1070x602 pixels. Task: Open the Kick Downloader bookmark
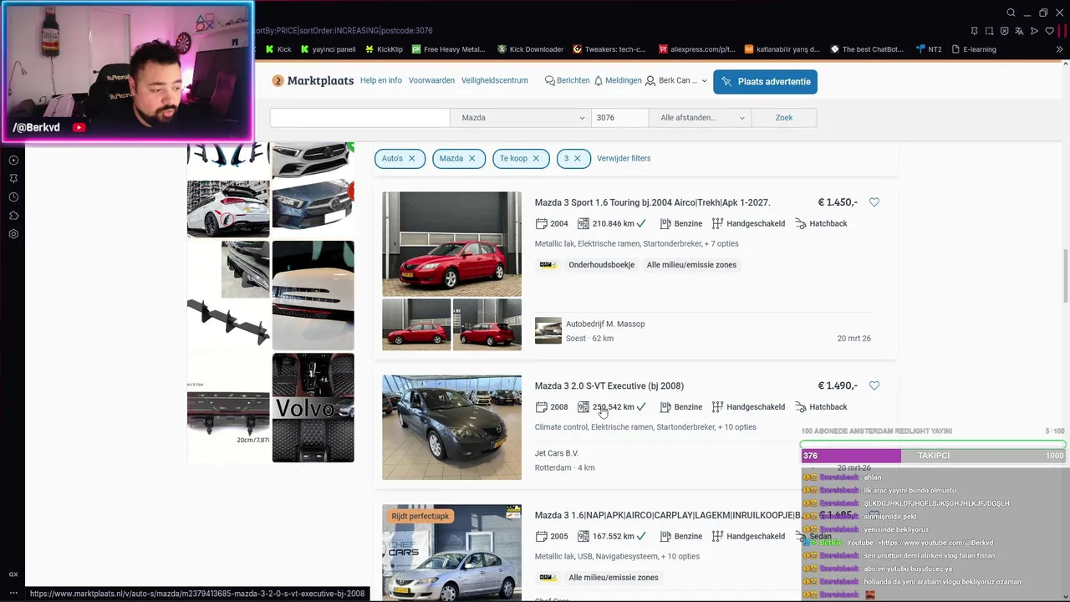(530, 49)
